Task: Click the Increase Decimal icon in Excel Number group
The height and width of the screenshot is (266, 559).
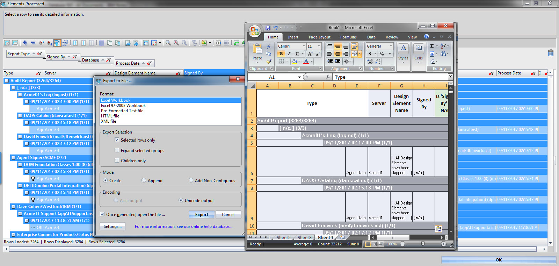Action: click(370, 62)
